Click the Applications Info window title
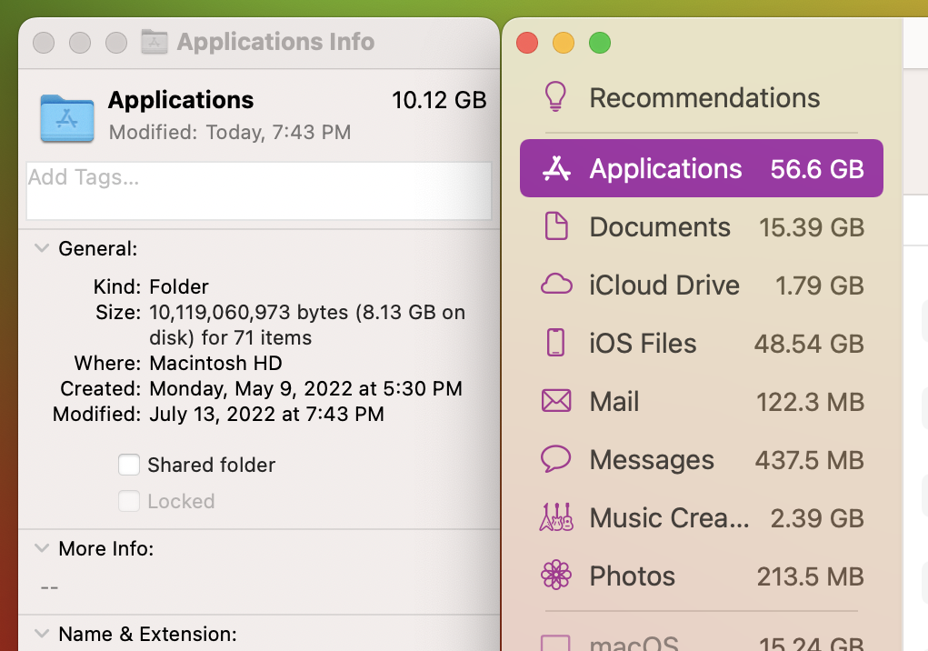 point(275,42)
